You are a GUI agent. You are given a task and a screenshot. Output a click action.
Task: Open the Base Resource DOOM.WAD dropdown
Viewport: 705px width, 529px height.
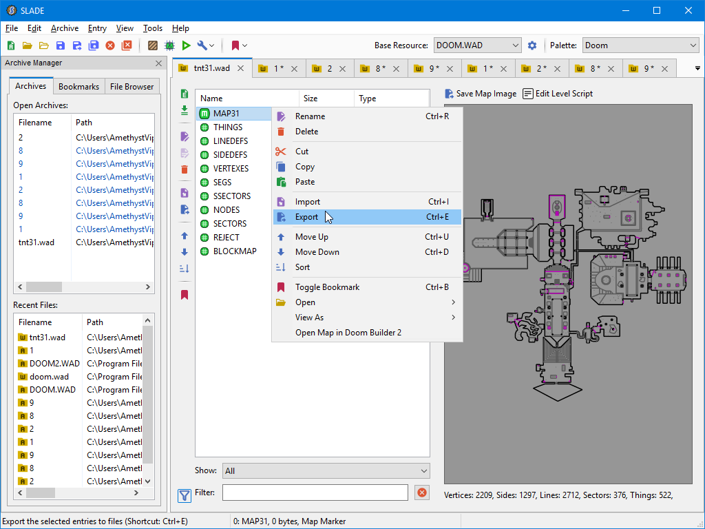point(477,45)
